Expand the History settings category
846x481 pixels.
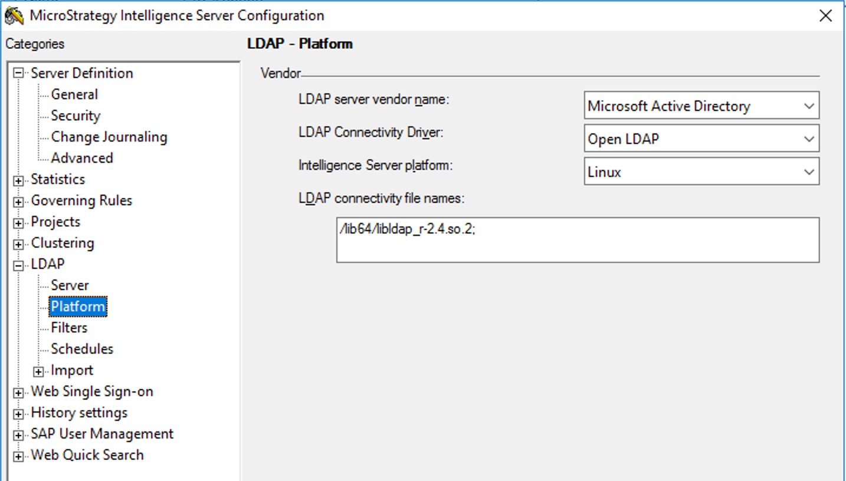pos(19,413)
